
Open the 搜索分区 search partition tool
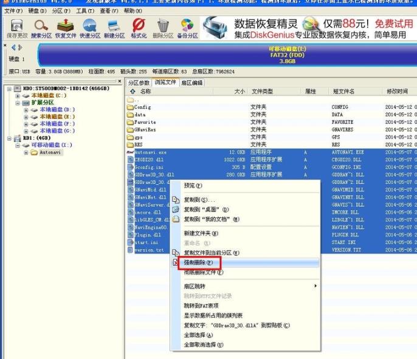41,29
